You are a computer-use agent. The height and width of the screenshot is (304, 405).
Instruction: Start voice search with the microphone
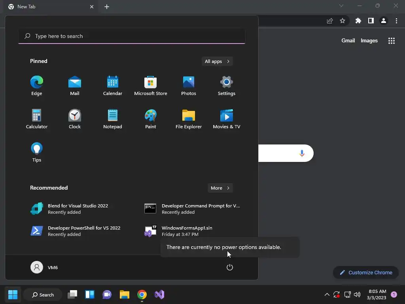[x=302, y=153]
